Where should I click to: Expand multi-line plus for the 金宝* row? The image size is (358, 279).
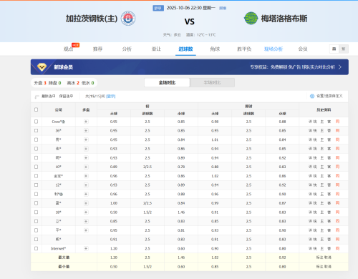pos(86,176)
